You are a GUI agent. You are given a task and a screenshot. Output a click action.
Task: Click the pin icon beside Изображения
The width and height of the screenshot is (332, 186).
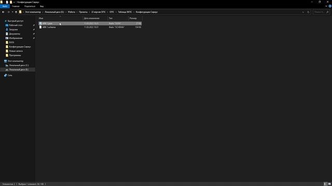[34, 38]
